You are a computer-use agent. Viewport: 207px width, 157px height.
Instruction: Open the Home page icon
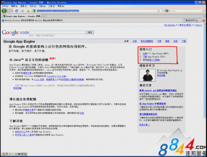(x=28, y=11)
